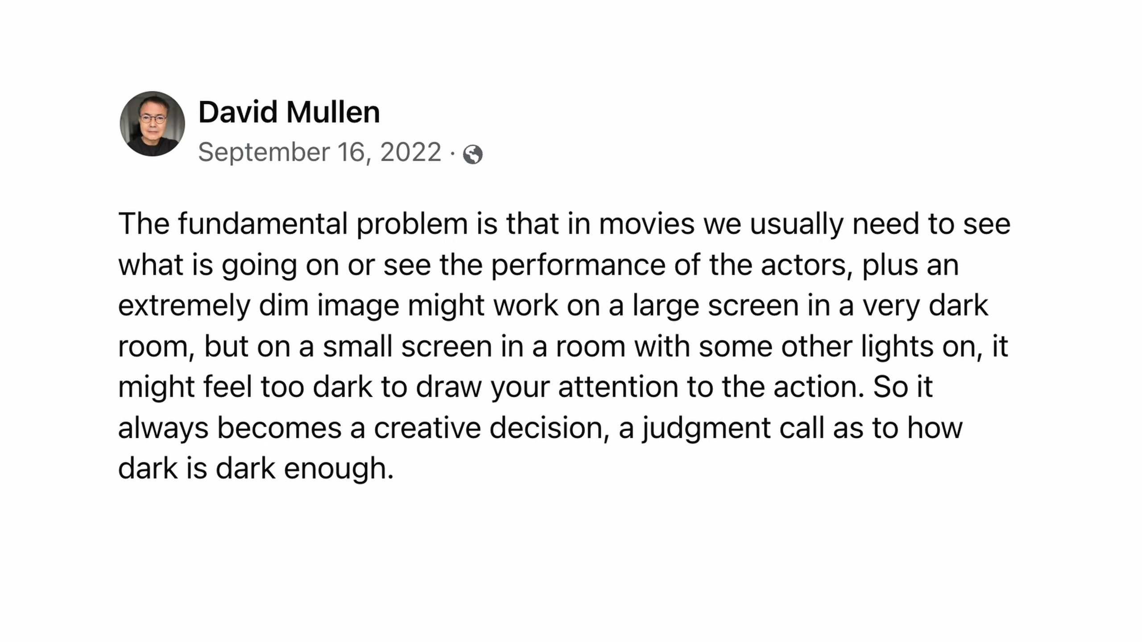Click the word "movies" in the first line
Screen dimensions: 1142x642
[646, 223]
